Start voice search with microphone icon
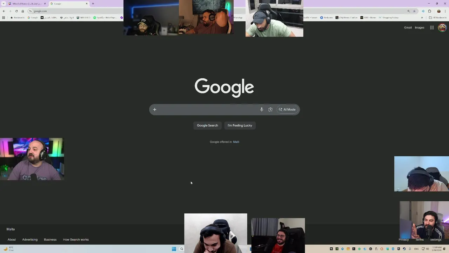 pyautogui.click(x=262, y=109)
